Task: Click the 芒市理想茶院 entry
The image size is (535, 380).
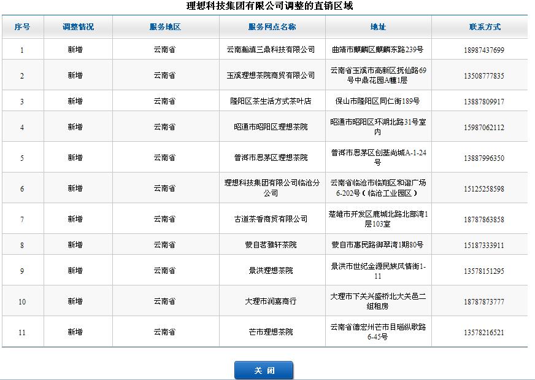Action: pyautogui.click(x=271, y=332)
